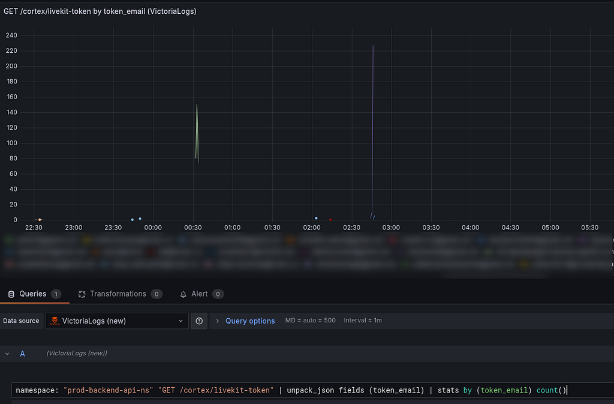This screenshot has height=404, width=614.
Task: Focus the LogsQL query input field
Action: tap(312, 390)
